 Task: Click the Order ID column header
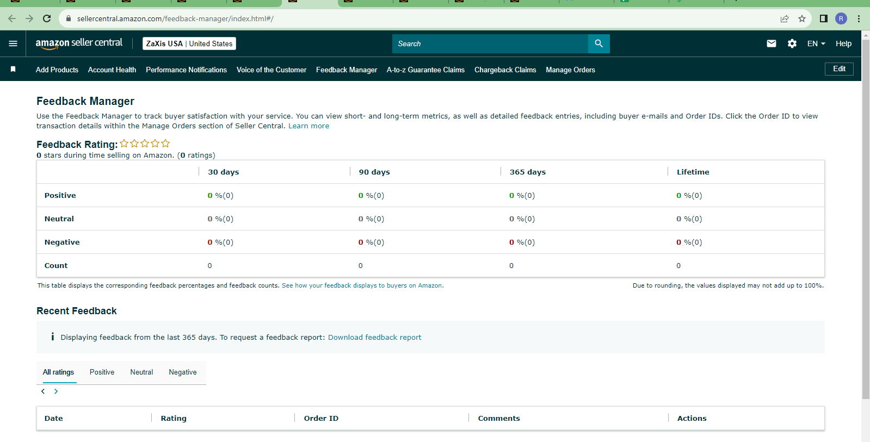[x=321, y=418]
